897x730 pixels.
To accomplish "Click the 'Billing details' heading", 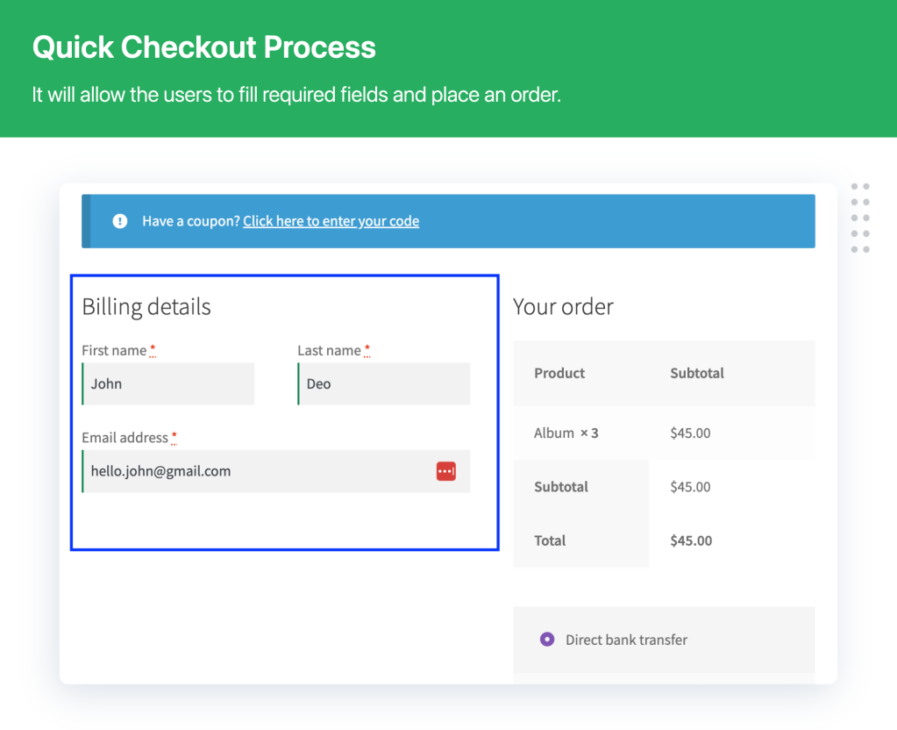I will [146, 307].
